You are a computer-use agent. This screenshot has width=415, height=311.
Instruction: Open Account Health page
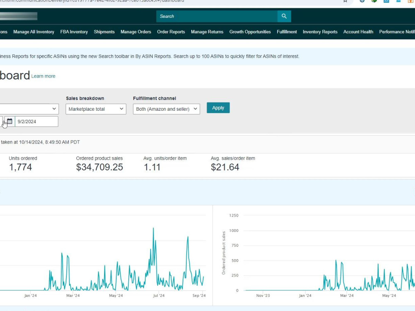pos(358,32)
